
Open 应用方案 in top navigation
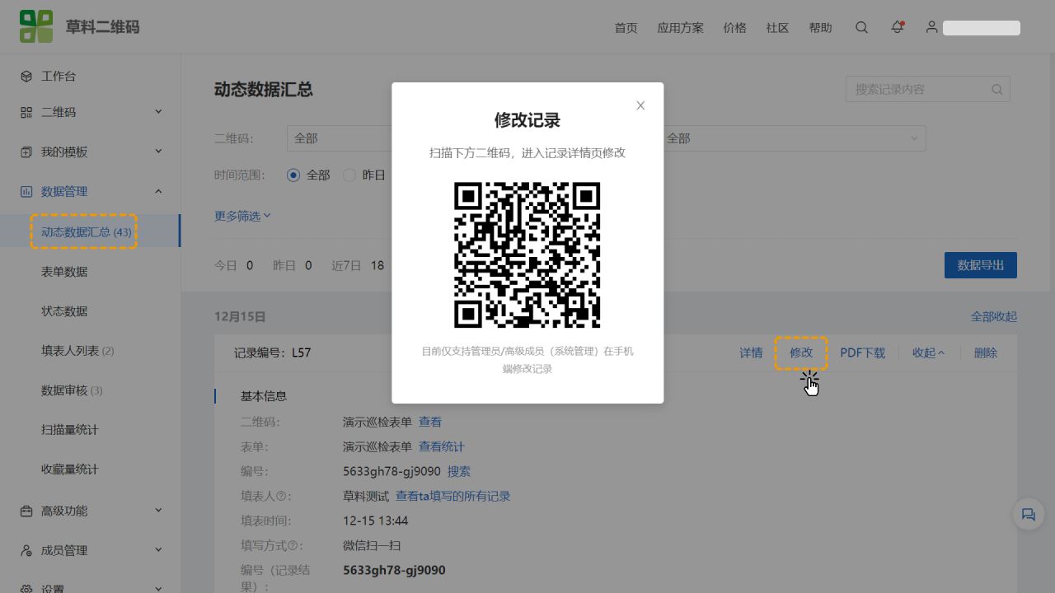680,27
